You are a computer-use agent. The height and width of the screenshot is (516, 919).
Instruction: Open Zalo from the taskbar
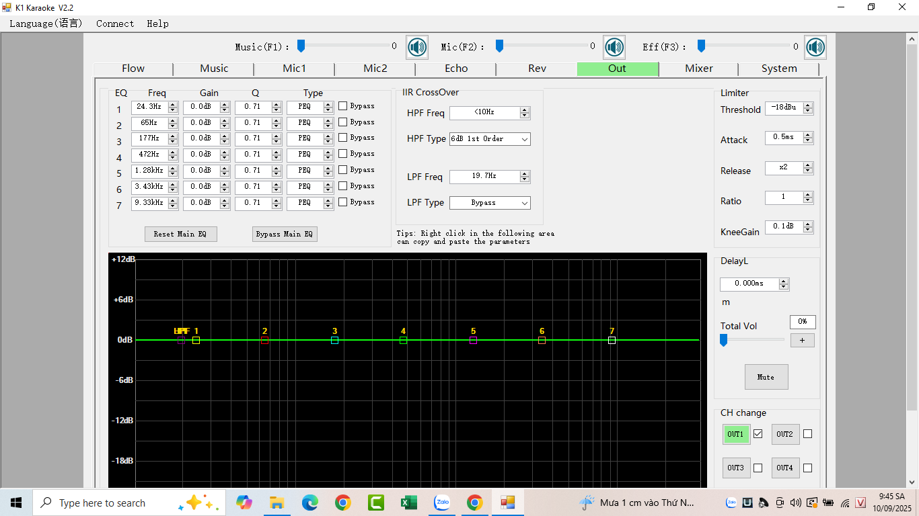(442, 503)
